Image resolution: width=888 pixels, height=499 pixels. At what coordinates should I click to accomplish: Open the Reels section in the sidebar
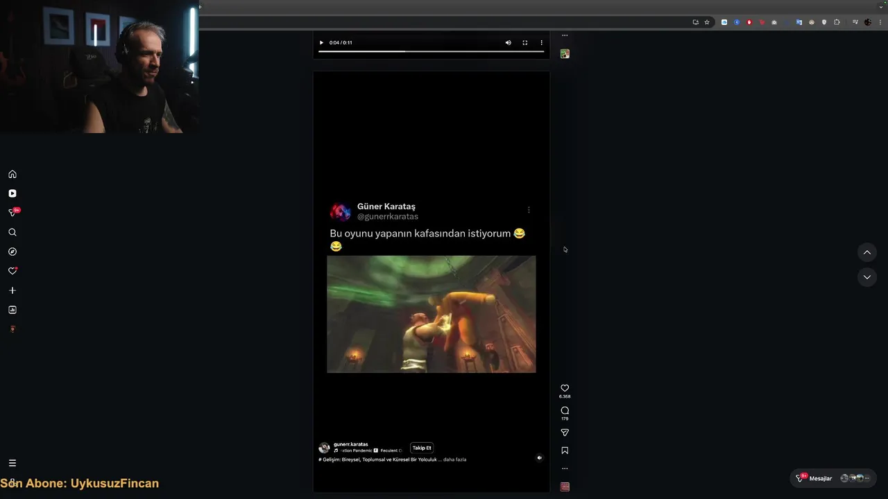[x=12, y=193]
